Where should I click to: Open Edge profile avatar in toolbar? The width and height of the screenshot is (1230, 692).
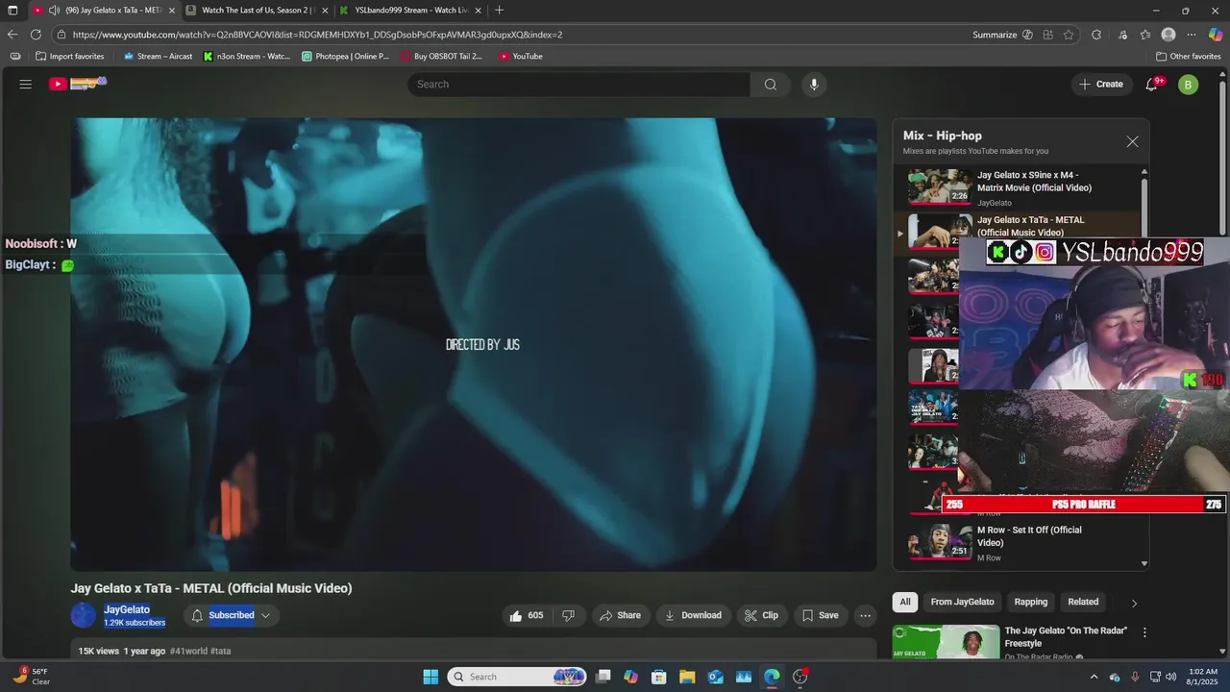(1168, 35)
